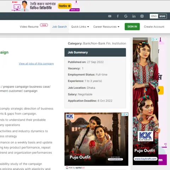Select 'Job Location: Dhaka' text
The width and height of the screenshot is (170, 170).
[81, 88]
